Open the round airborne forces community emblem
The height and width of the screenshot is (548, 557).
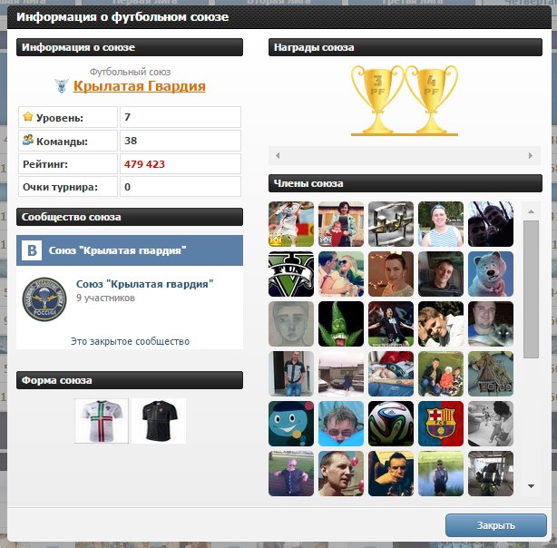(44, 299)
